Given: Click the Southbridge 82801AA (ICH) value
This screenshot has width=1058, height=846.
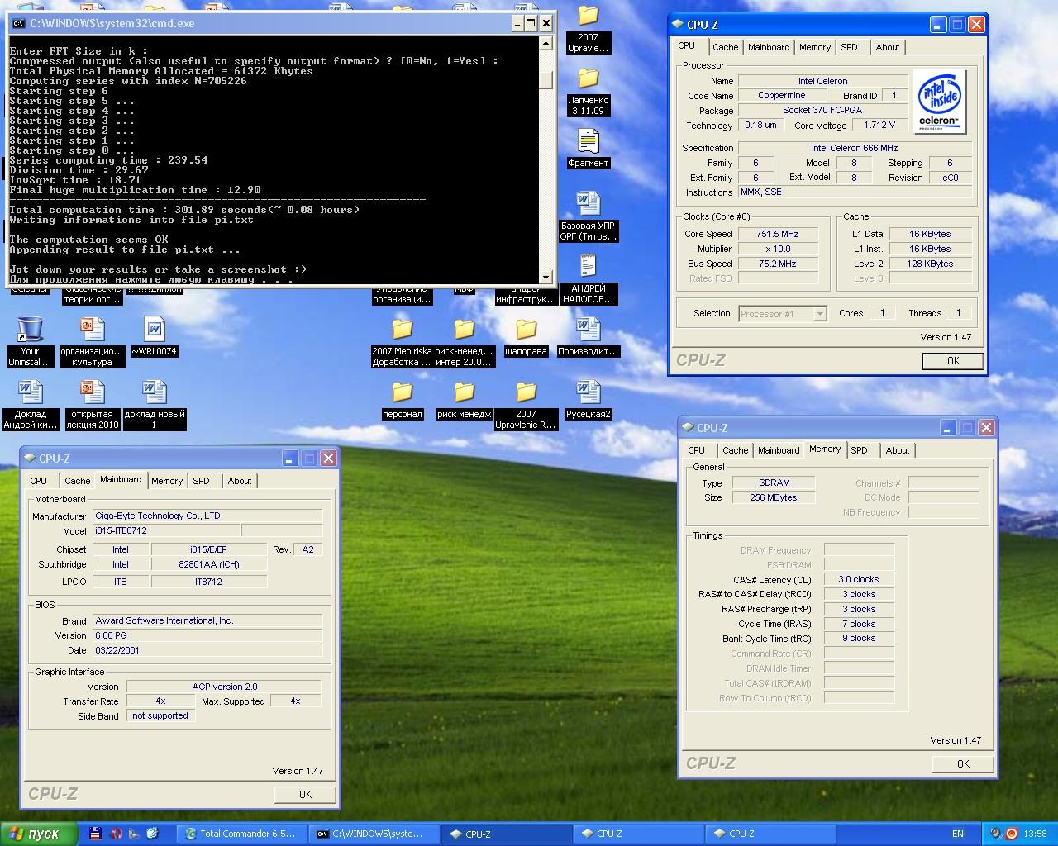Looking at the screenshot, I should pos(209,564).
